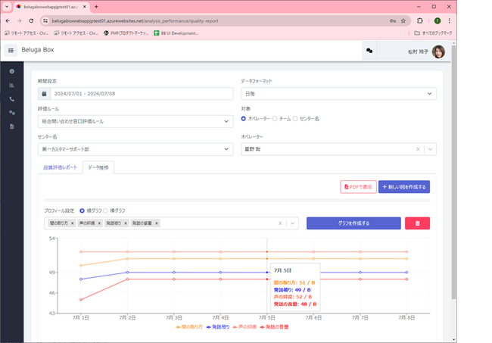Click the calendar icon beside date range
This screenshot has height=343, width=492.
(44, 94)
